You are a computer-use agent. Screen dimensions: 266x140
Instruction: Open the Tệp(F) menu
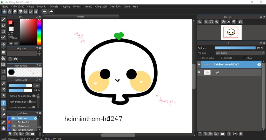5,6
